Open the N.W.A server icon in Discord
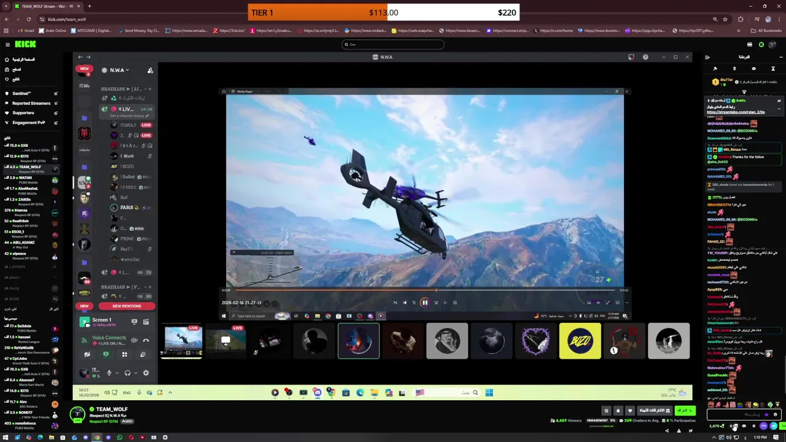 (84, 182)
